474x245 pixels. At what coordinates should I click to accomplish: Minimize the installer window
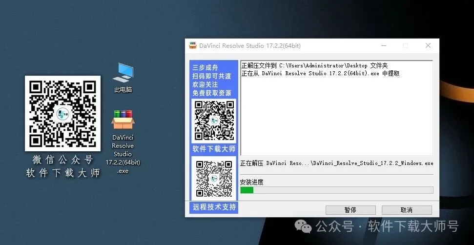click(384, 45)
